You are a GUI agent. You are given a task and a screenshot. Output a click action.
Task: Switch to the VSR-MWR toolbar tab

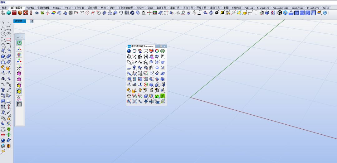tap(30, 8)
